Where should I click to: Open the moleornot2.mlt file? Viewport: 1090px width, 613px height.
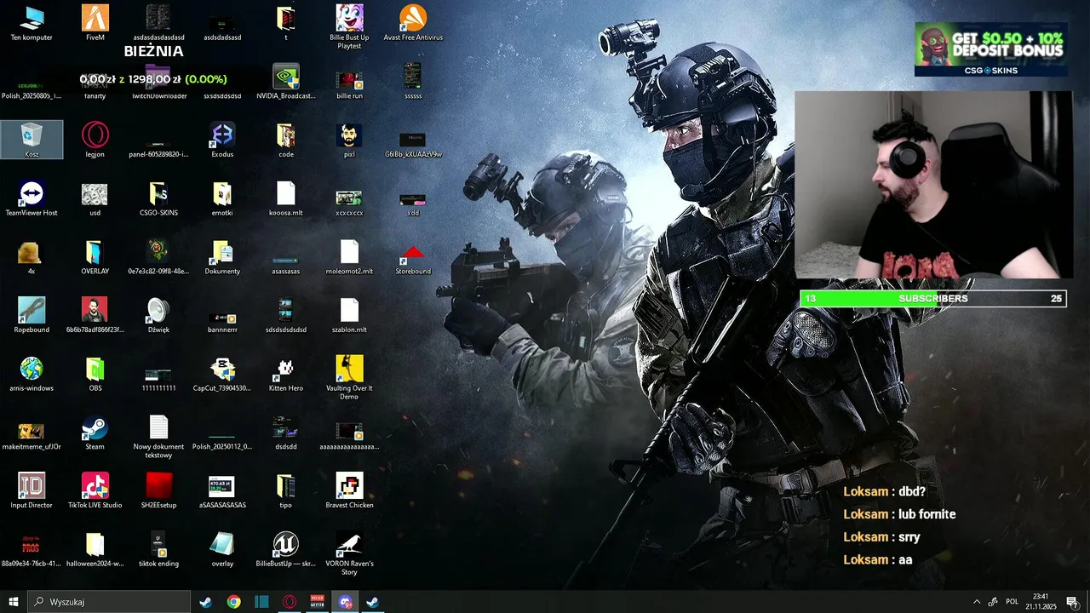click(349, 257)
